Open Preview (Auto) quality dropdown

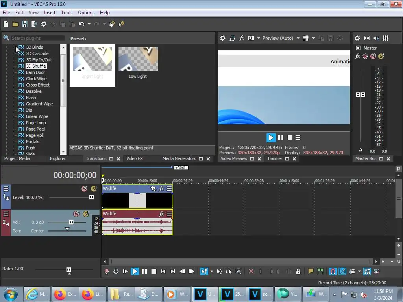tap(298, 38)
